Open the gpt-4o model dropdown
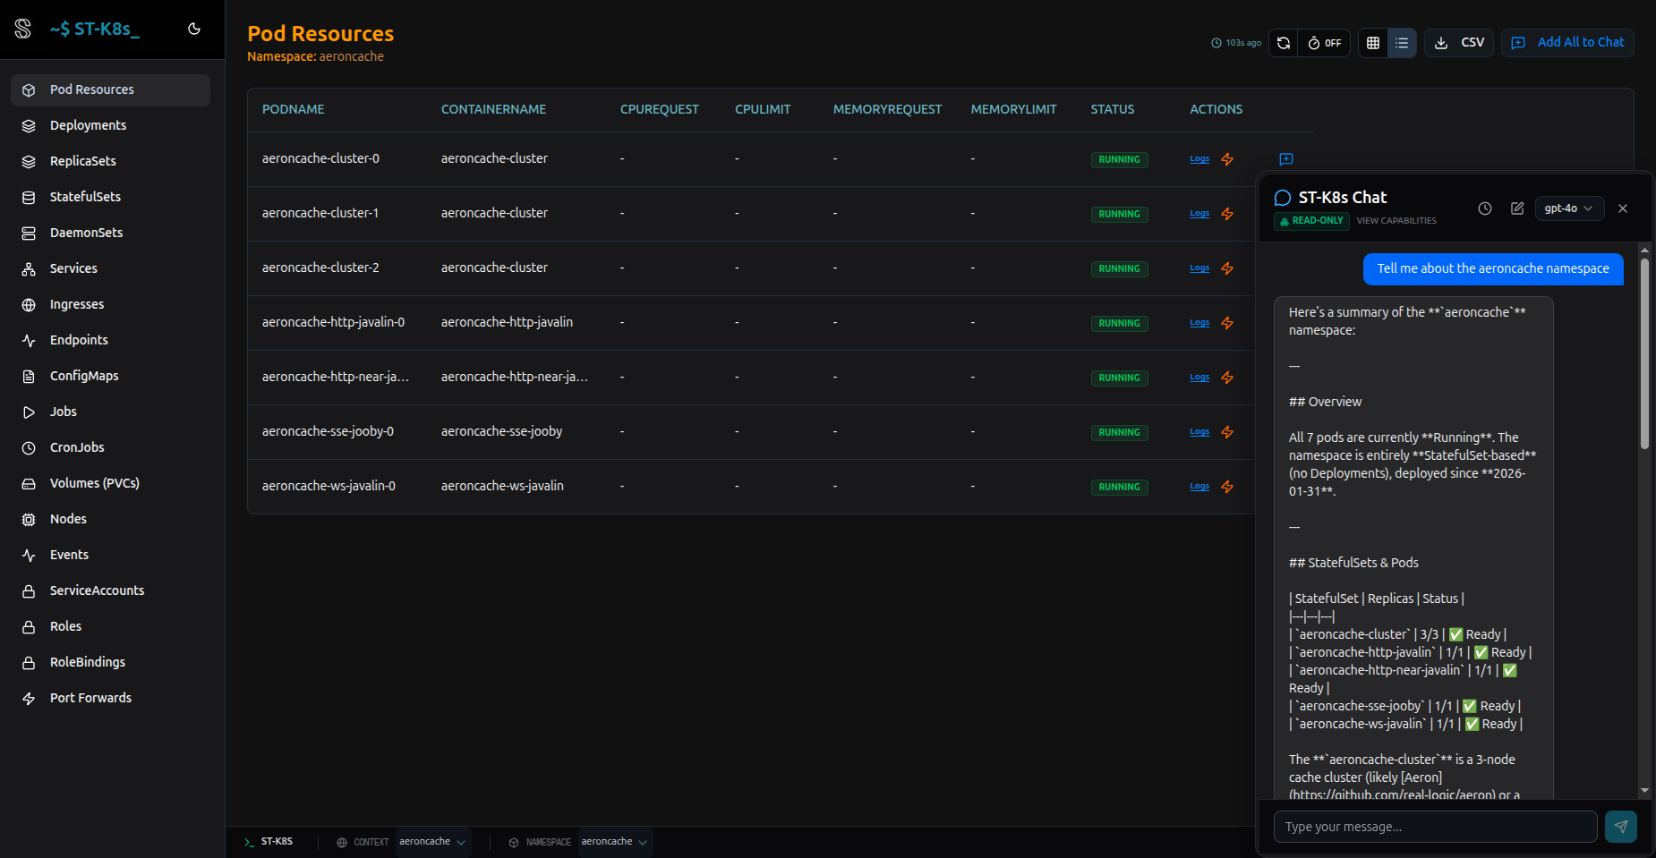Image resolution: width=1656 pixels, height=858 pixels. pyautogui.click(x=1569, y=208)
